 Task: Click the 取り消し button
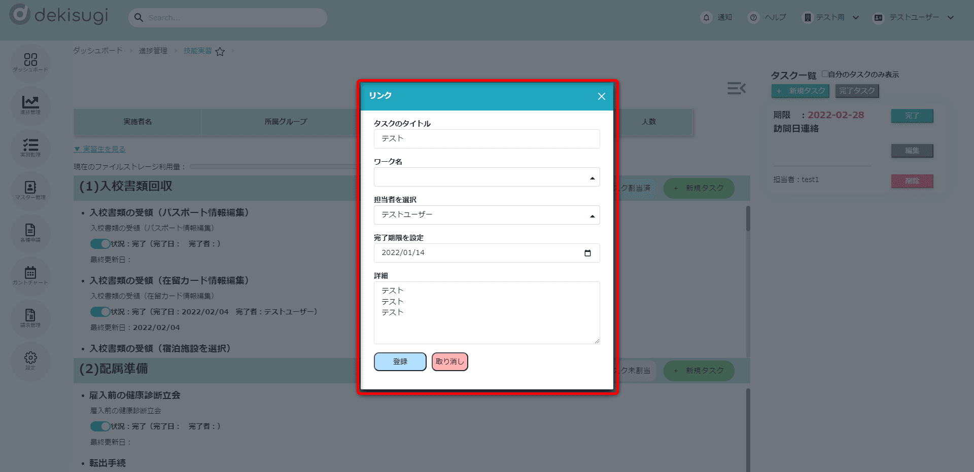pos(449,361)
